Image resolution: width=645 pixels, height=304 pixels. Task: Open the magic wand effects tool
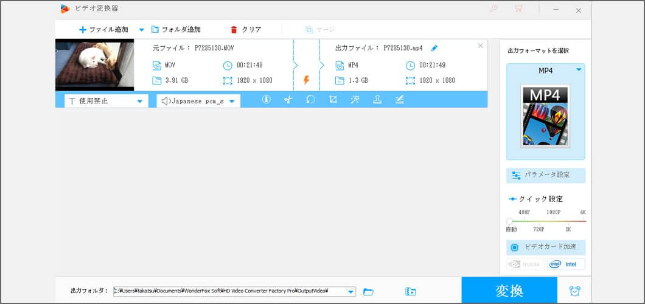coord(355,100)
